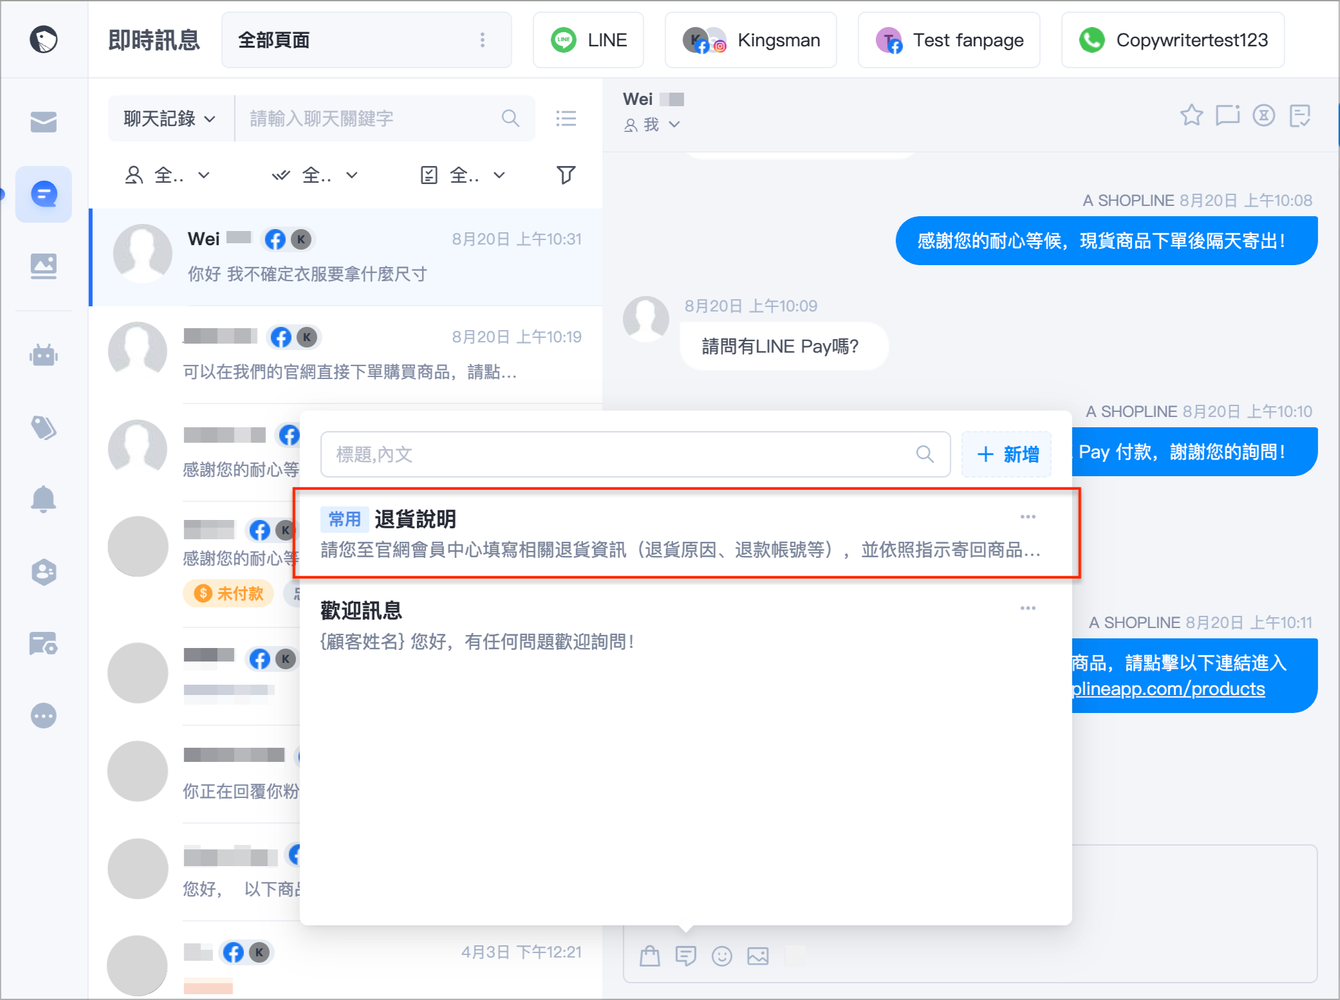Star the Wei conversation

point(1191,115)
